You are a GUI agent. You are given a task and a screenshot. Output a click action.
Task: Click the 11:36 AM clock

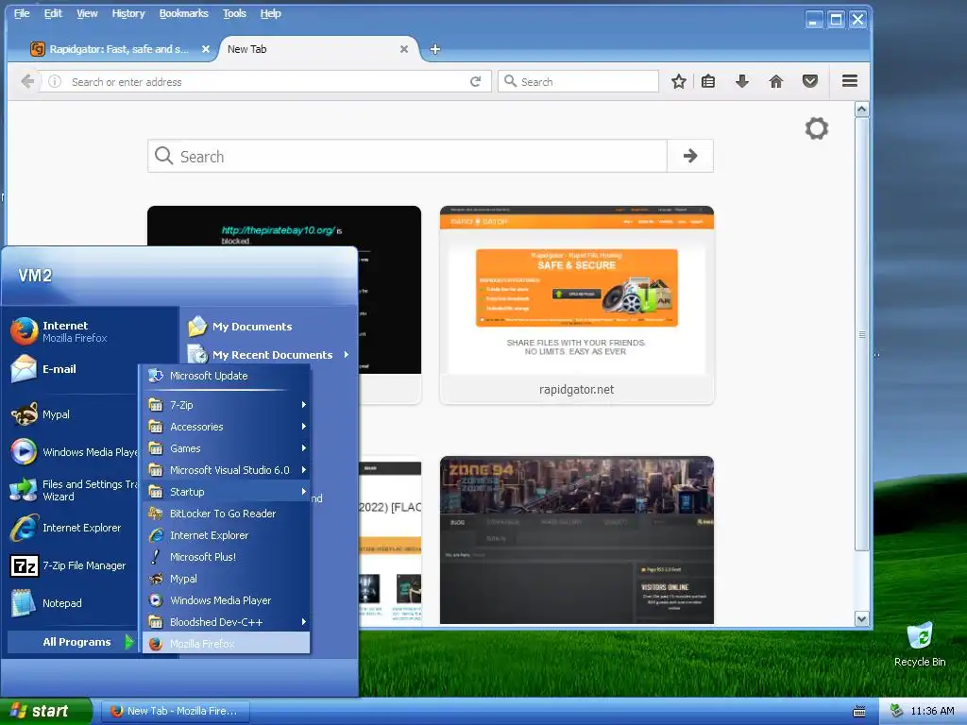tap(932, 711)
